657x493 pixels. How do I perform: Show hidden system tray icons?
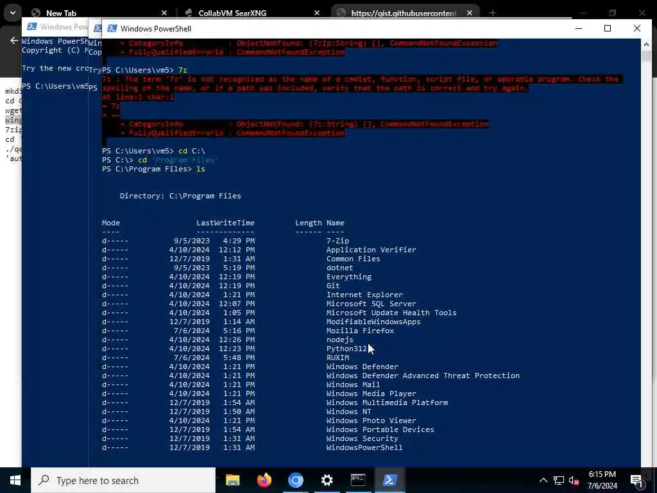tap(543, 480)
